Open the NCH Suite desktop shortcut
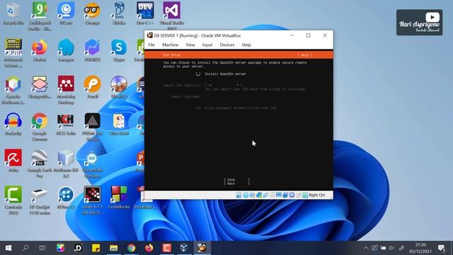This screenshot has height=255, width=453. coord(66,125)
